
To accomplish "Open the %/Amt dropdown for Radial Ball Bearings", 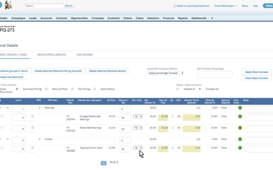I will coord(138,128).
